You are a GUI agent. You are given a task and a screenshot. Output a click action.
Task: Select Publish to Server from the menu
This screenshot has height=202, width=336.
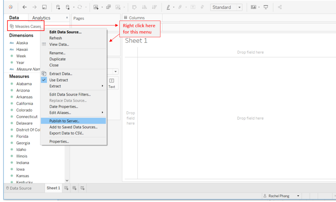click(65, 121)
